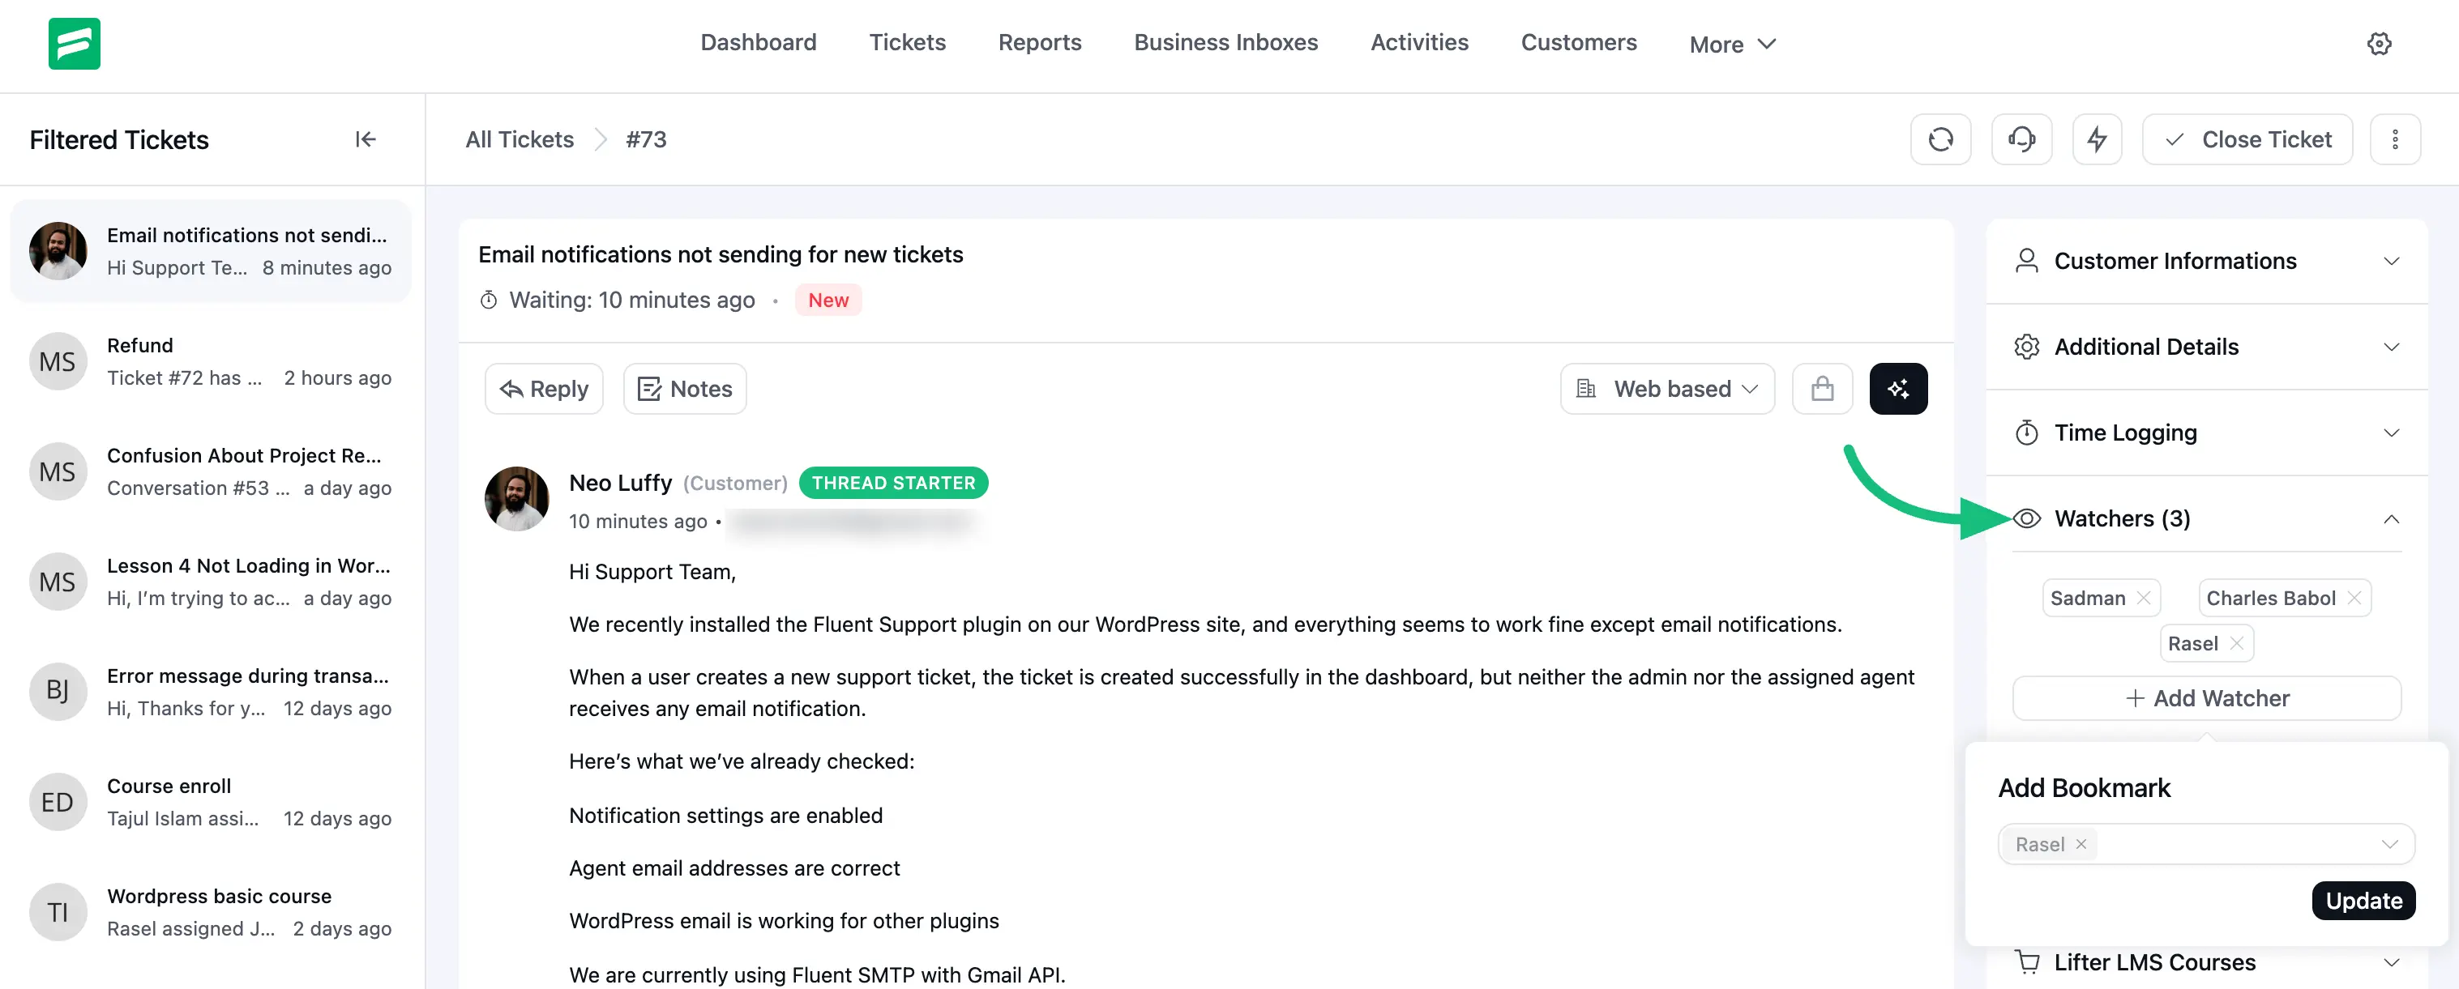Collapse the Watchers section

point(2390,519)
